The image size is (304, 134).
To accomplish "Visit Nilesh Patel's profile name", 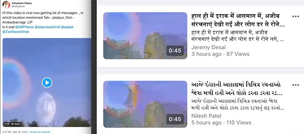I will pos(206,116).
